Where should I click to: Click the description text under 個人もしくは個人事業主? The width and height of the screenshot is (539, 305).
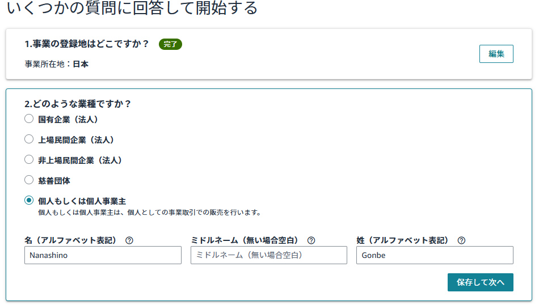coord(150,213)
